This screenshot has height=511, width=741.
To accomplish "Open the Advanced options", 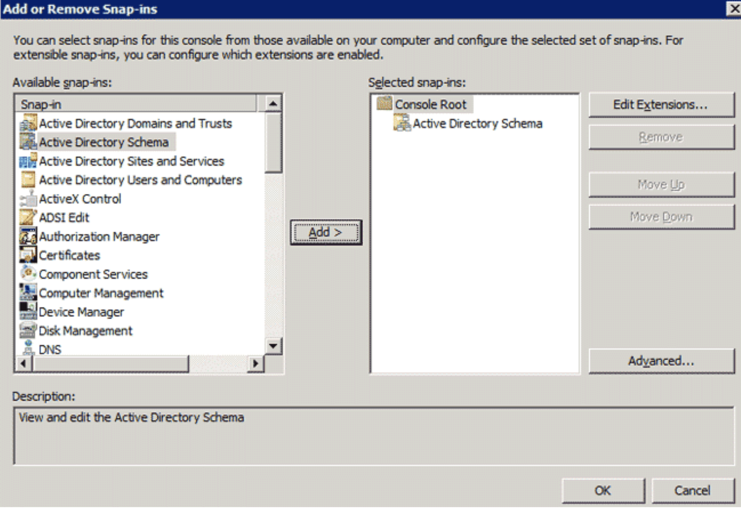I will click(x=661, y=361).
